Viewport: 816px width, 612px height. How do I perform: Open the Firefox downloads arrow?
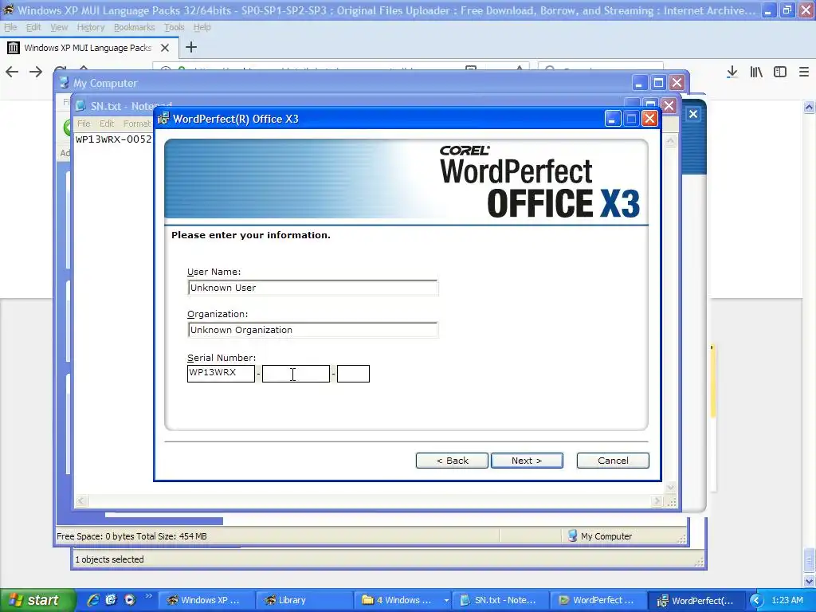(x=732, y=72)
